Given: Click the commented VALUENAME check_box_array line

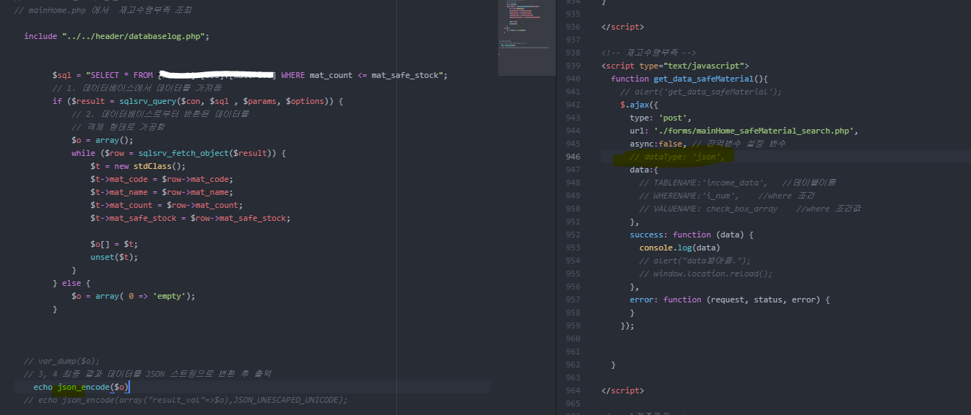Looking at the screenshot, I should 750,209.
